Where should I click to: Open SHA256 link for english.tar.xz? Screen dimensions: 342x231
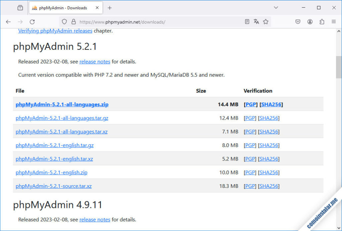[269, 159]
